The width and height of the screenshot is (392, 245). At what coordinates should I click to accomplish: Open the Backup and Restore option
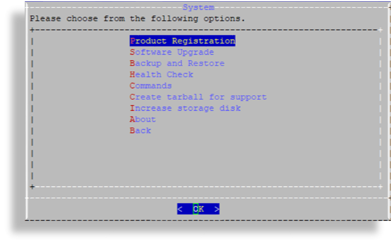(177, 63)
